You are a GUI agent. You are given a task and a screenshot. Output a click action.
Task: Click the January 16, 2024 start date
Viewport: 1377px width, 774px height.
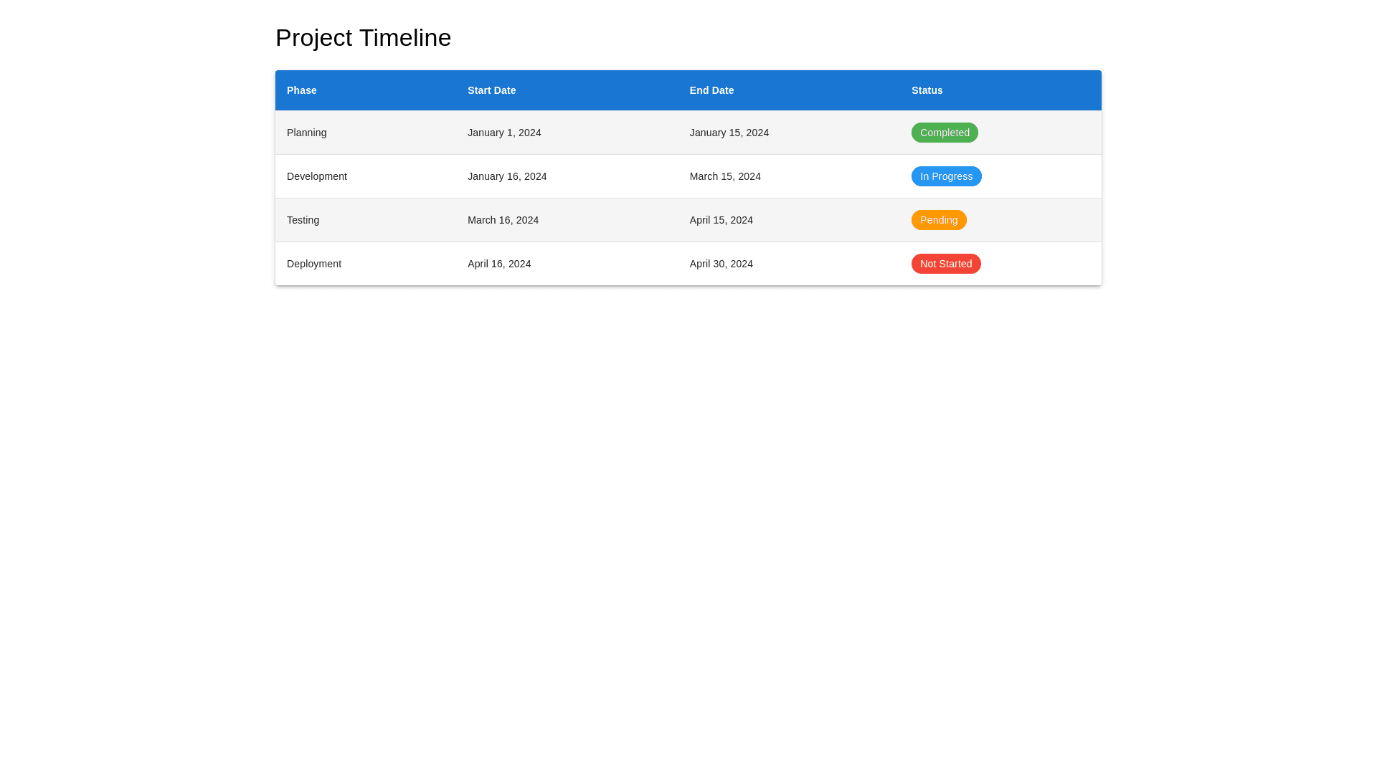tap(507, 176)
